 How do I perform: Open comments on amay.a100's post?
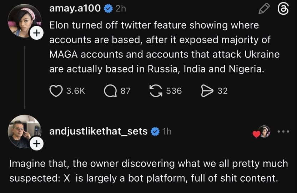[x=110, y=91]
